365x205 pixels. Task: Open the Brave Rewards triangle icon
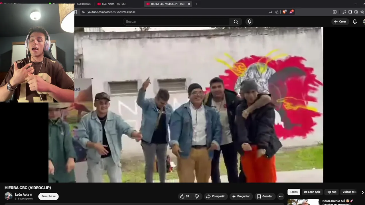(x=291, y=12)
